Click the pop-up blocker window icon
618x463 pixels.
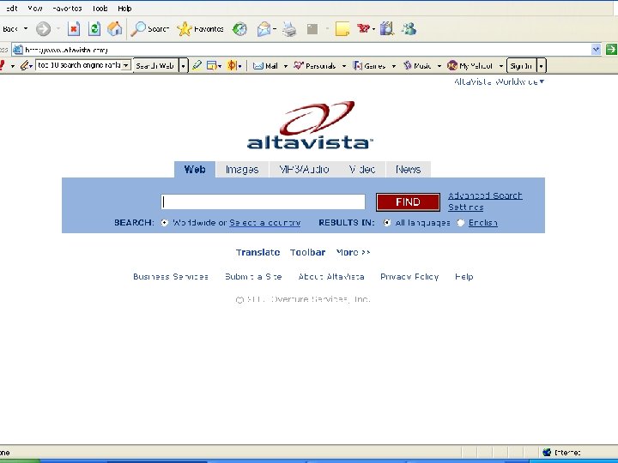click(212, 65)
